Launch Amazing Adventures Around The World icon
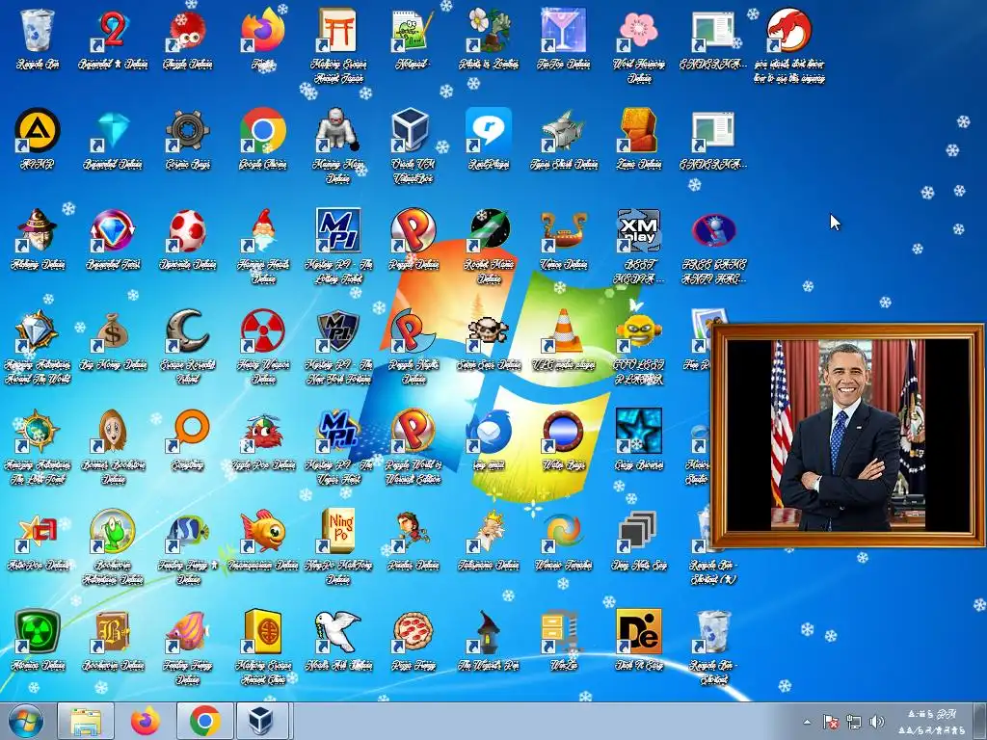 [x=38, y=330]
